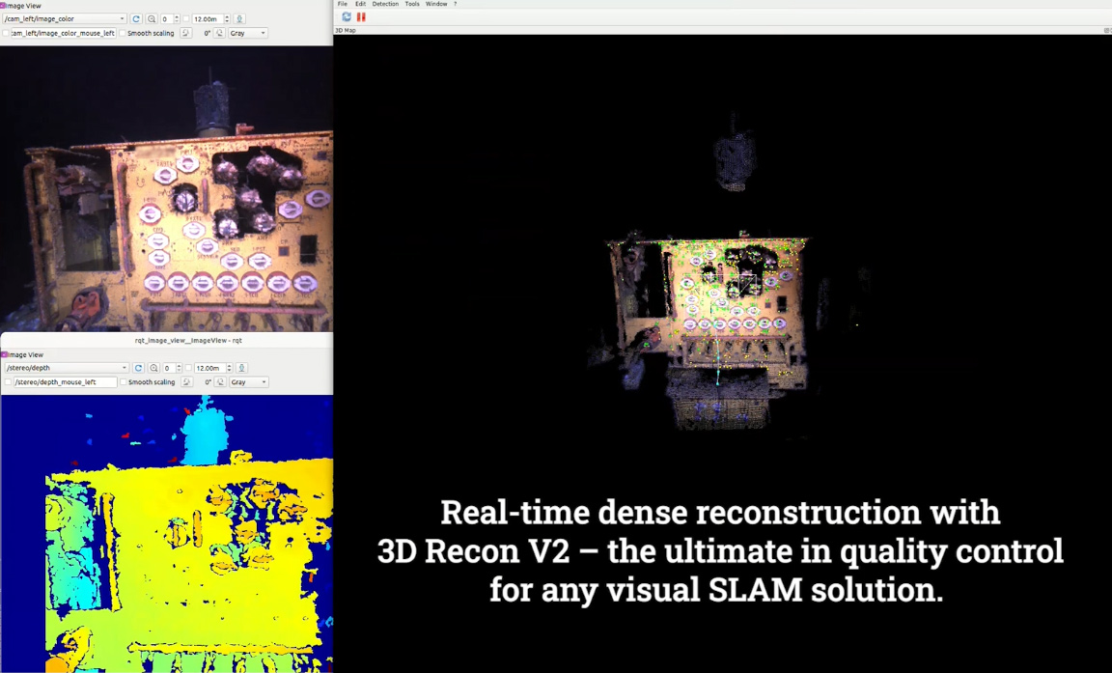Screen dimensions: 1112x673
Task: Enable Smooth scaling in cam_left view
Action: [x=147, y=34]
